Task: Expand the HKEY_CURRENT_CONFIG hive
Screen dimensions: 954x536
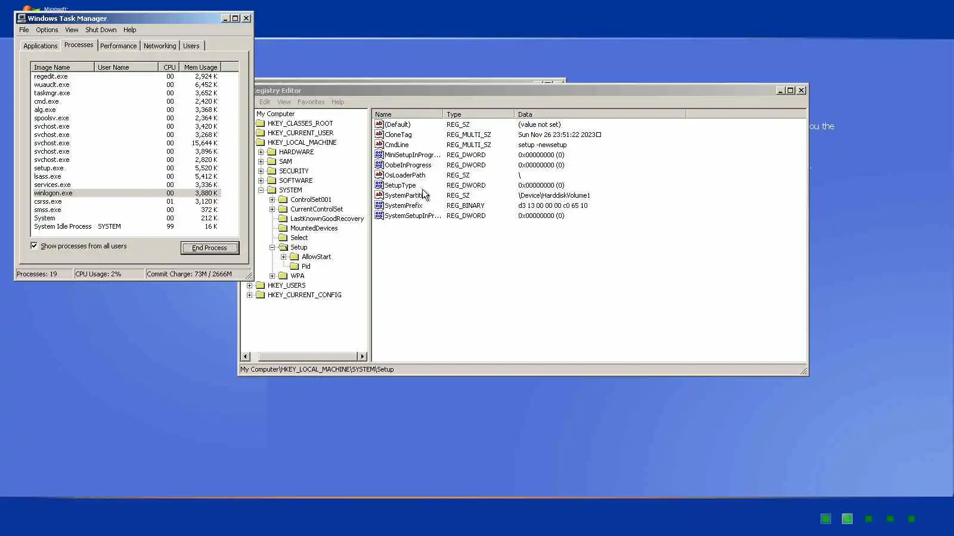Action: (249, 295)
